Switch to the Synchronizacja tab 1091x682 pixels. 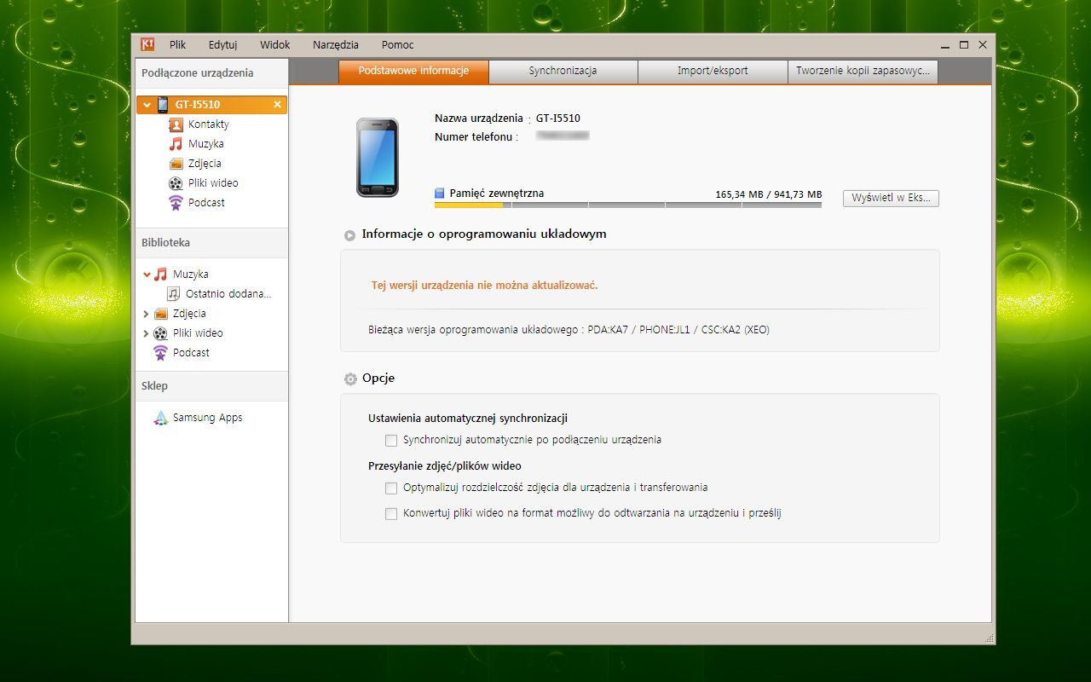563,71
